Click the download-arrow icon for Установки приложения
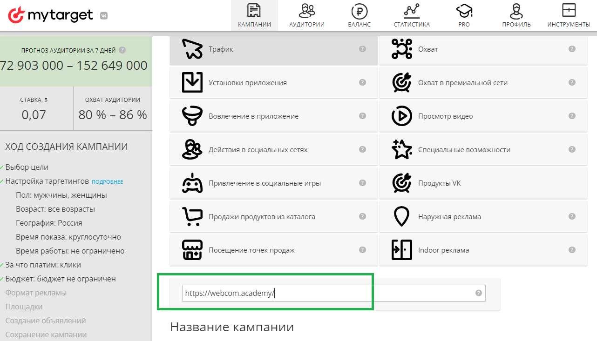The width and height of the screenshot is (597, 341). click(192, 82)
